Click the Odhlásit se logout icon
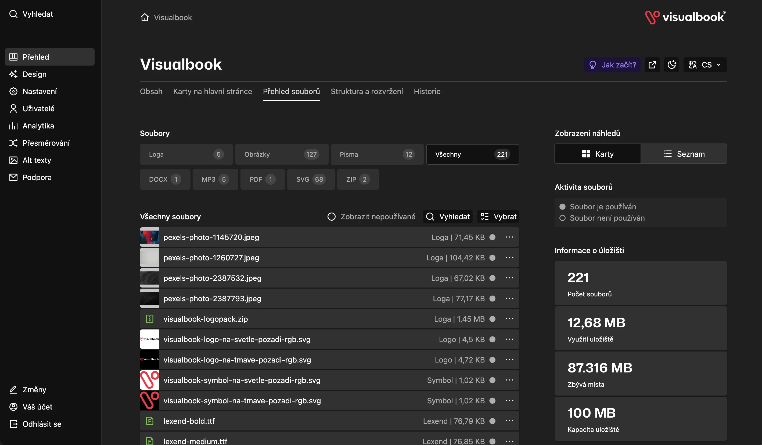The width and height of the screenshot is (762, 445). coord(13,424)
